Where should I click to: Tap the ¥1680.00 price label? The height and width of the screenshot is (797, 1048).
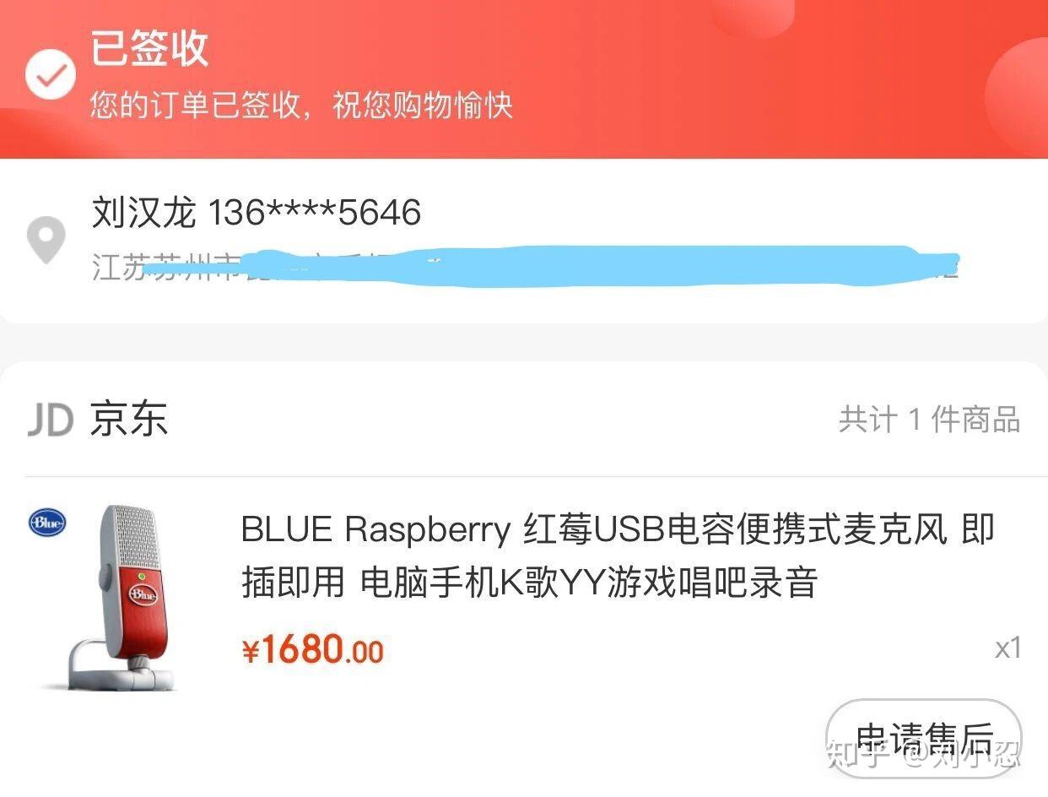tap(312, 650)
